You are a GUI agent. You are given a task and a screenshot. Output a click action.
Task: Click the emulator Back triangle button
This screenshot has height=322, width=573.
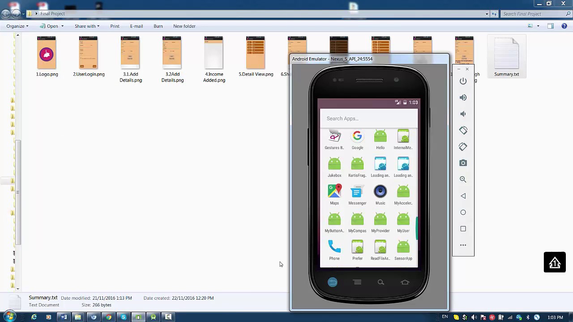pyautogui.click(x=463, y=196)
